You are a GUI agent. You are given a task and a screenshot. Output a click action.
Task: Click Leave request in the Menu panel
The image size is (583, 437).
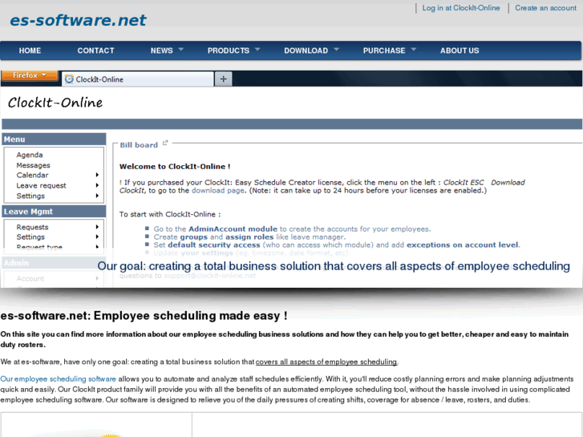point(41,185)
